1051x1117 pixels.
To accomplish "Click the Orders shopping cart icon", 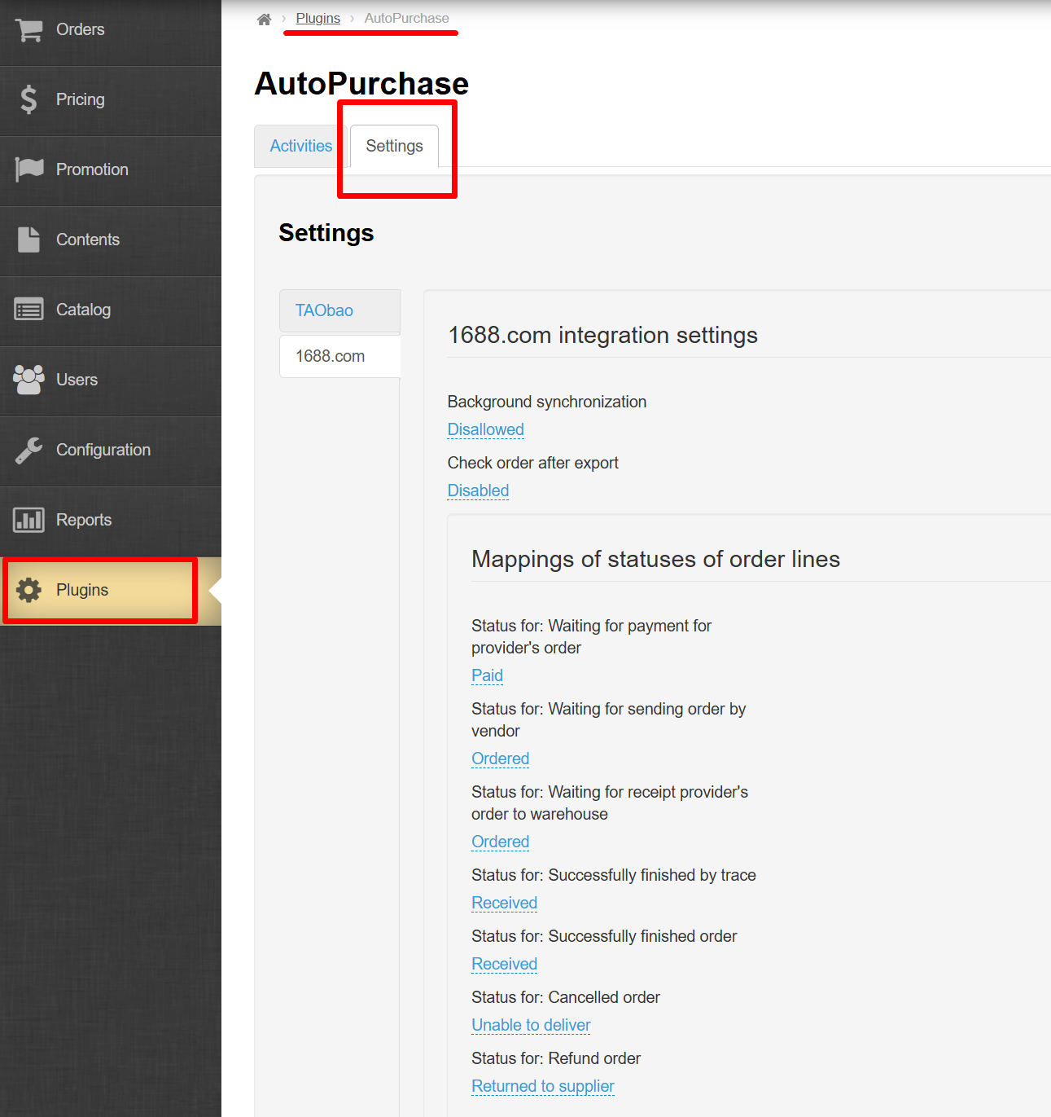I will (28, 30).
